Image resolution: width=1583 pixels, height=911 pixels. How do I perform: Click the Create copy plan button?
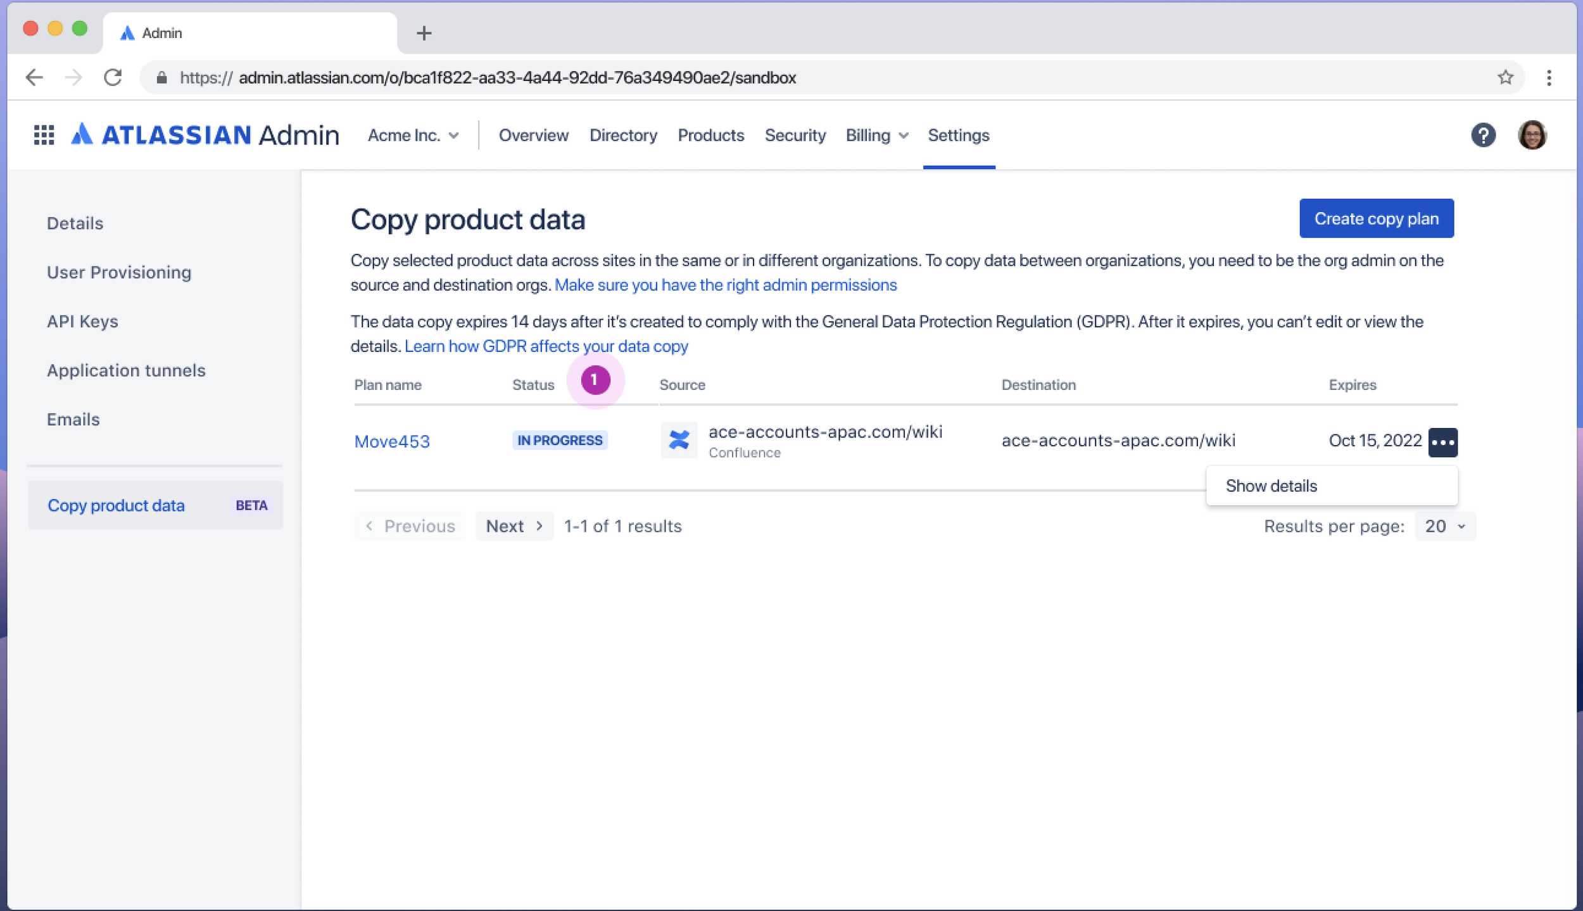tap(1376, 218)
